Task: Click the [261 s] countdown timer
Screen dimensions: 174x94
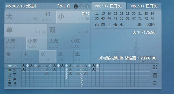Action: coord(64,6)
